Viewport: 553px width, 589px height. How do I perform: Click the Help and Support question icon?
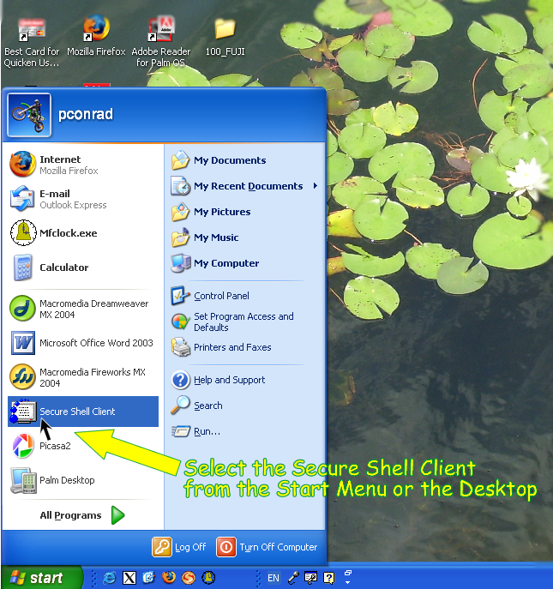(181, 380)
